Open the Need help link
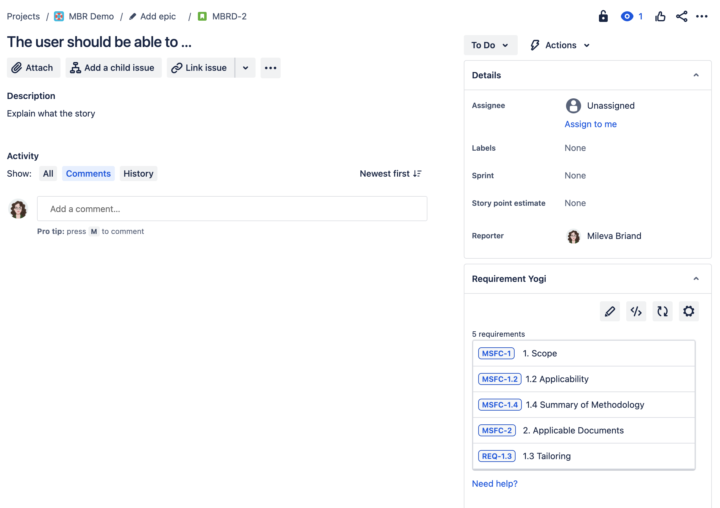Screen dimensions: 720x508 (495, 483)
